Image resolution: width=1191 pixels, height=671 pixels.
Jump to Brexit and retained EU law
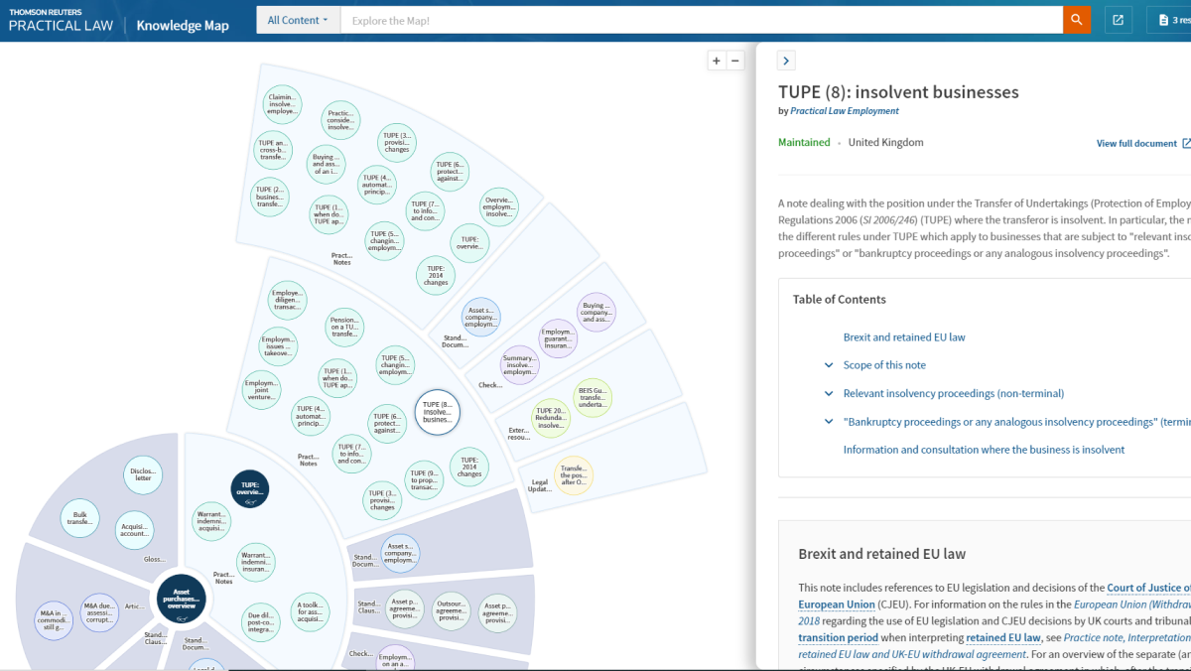(903, 337)
